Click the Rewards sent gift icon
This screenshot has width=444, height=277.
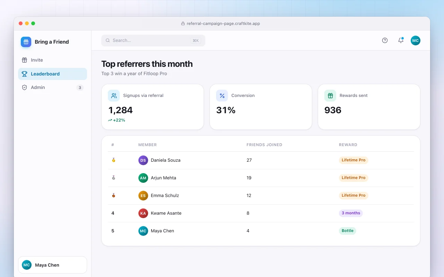pyautogui.click(x=330, y=96)
